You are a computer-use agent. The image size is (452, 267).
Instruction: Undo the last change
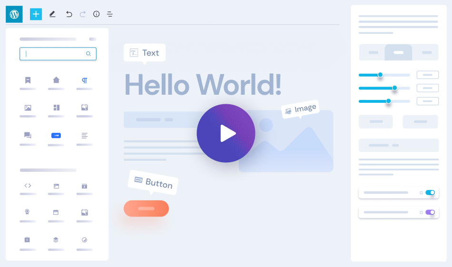[69, 14]
